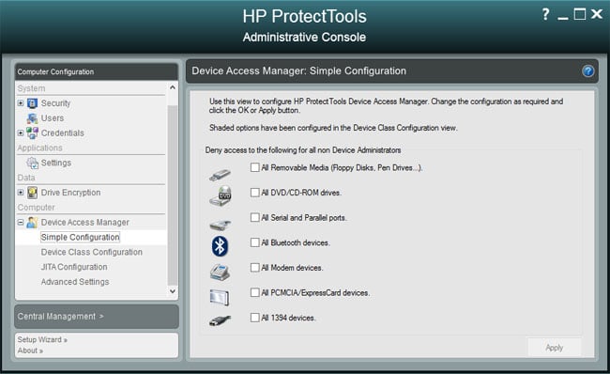Click the sidebar scroll up arrow
Viewport: 610px width, 374px height.
[x=173, y=87]
